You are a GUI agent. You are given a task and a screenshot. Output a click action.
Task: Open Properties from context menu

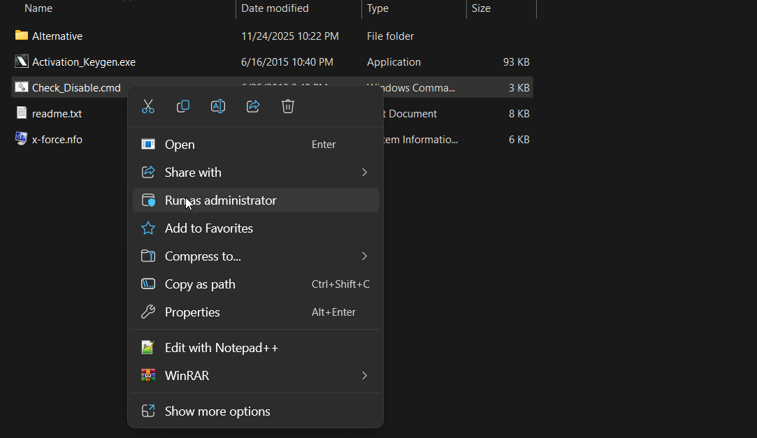255,312
